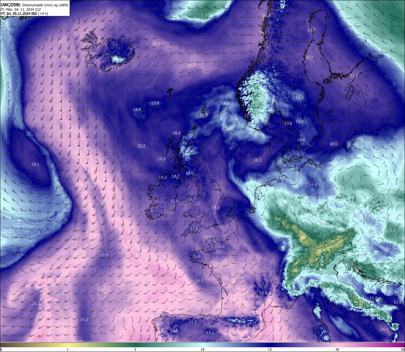405x352 pixels.
Task: Click the 16.7 value over the Irish Sea
Action: [191, 200]
